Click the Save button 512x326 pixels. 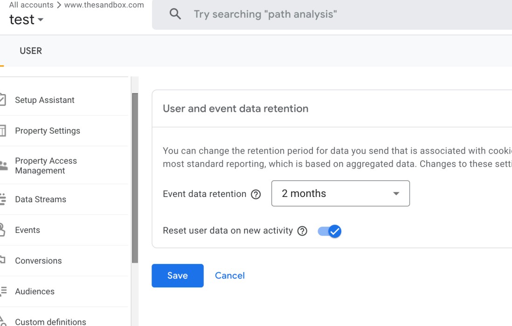click(x=178, y=276)
